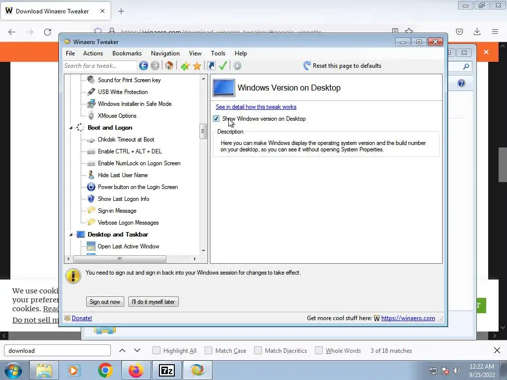Viewport: 507px width, 380px height.
Task: Click the Reset this page to defaults icon
Action: (307, 66)
